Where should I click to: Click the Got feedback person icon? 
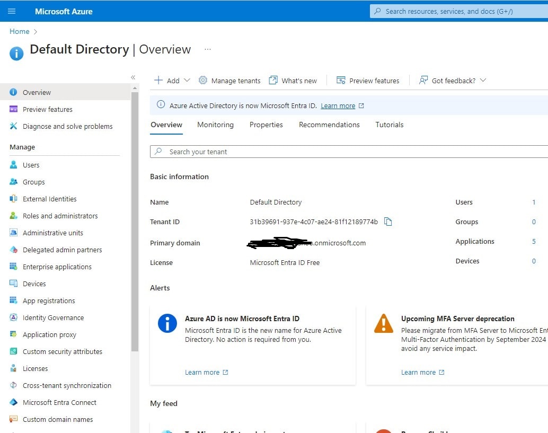point(423,81)
